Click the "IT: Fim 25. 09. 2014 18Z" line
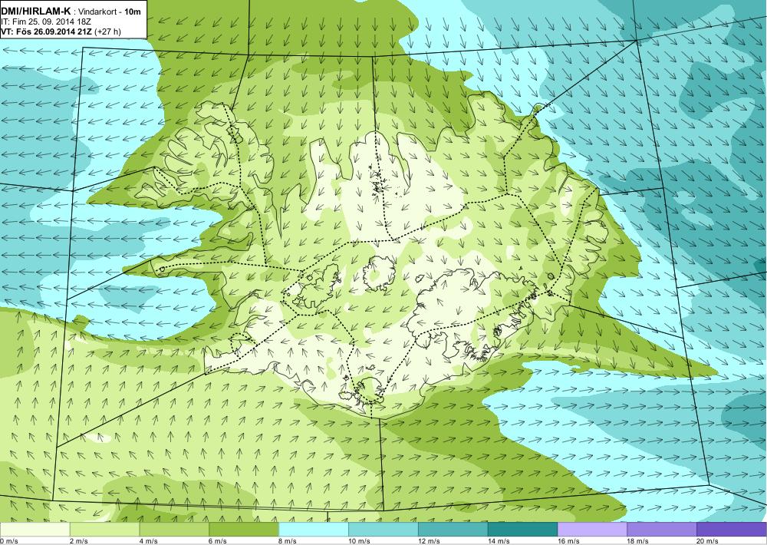This screenshot has width=767, height=545. point(46,21)
